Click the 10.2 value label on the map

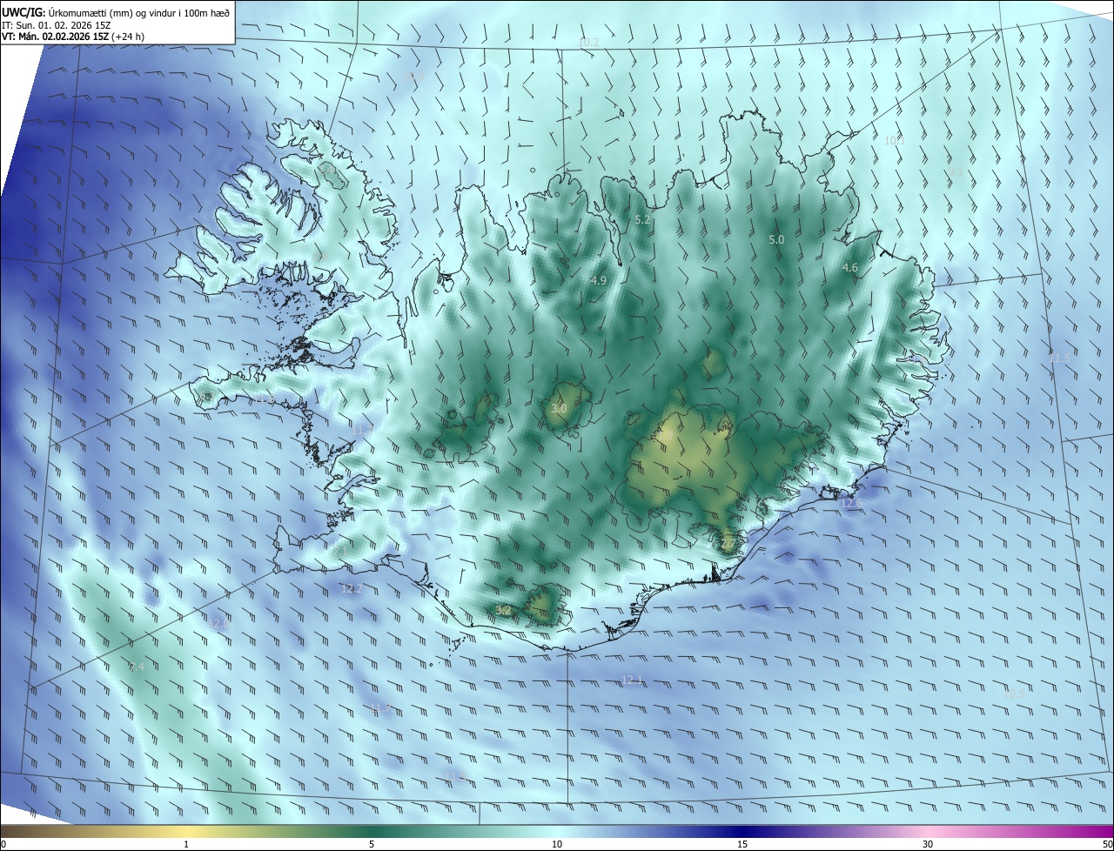click(x=589, y=43)
